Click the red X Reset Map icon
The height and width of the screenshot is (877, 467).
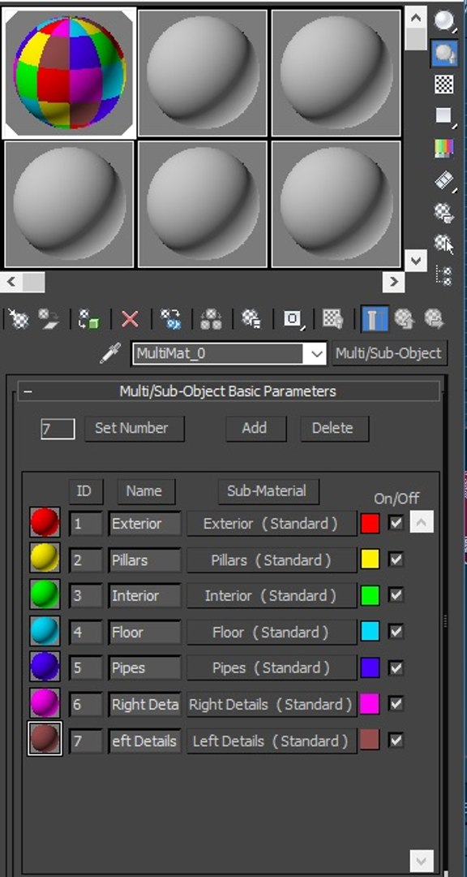(x=130, y=319)
